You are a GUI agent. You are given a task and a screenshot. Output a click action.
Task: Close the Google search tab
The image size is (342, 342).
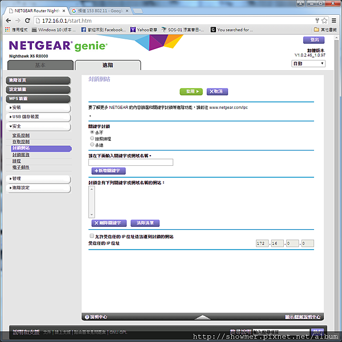127,11
